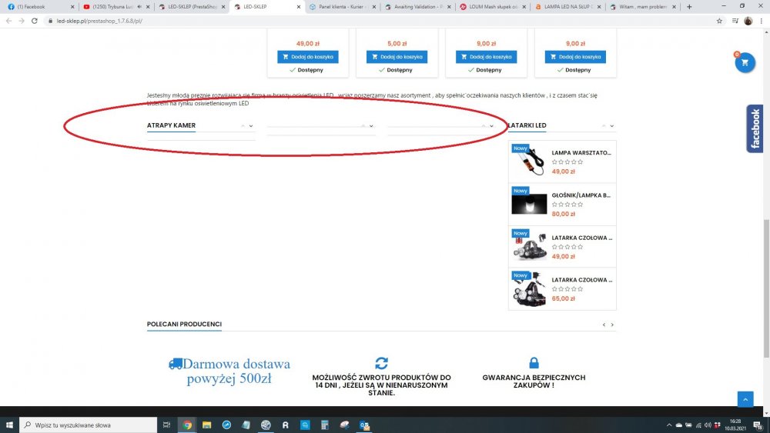Viewport: 770px width, 433px height.
Task: Click the previous arrow of ATRAPY KAMER
Action: (x=243, y=126)
